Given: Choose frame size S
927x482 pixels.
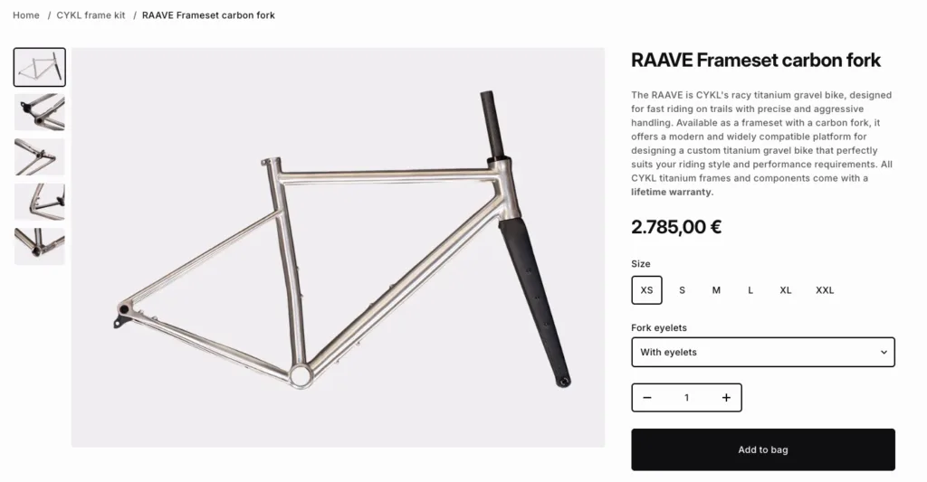Looking at the screenshot, I should coord(683,290).
